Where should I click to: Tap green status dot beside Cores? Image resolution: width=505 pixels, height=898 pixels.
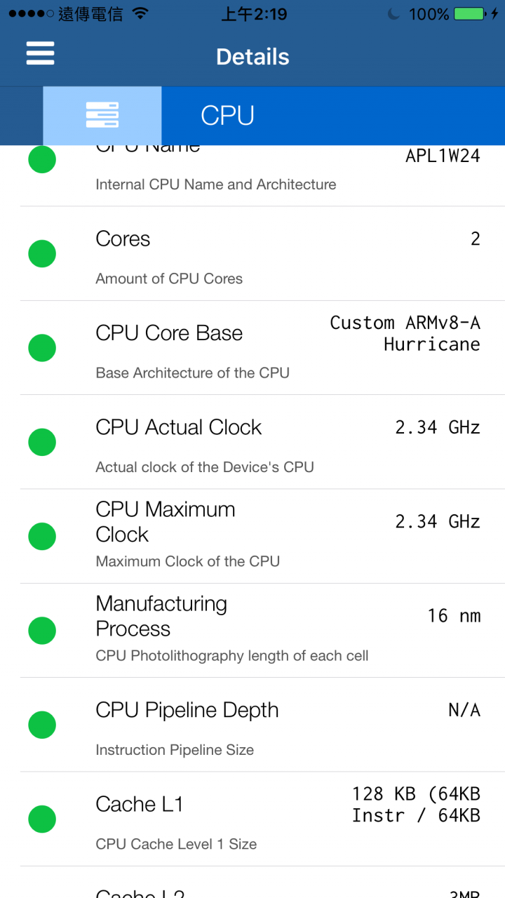click(x=42, y=253)
